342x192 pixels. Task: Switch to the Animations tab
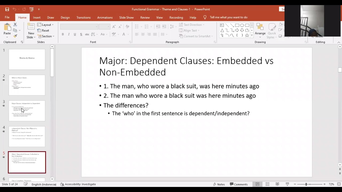coord(105,17)
